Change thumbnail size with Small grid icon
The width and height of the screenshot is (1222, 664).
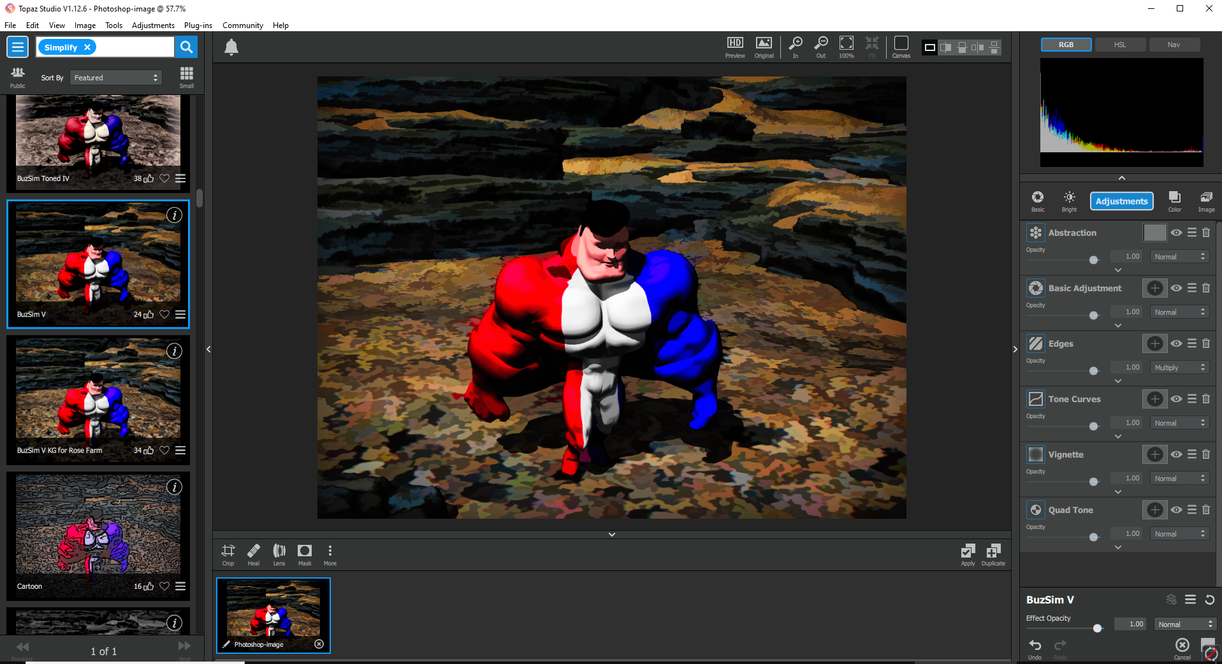(187, 77)
